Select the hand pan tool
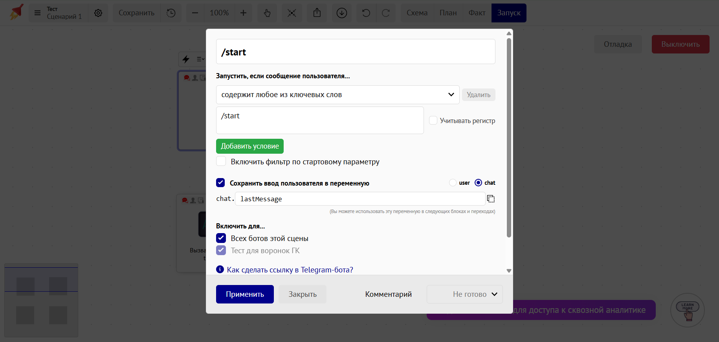Screen dimensions: 719x342 tap(267, 13)
